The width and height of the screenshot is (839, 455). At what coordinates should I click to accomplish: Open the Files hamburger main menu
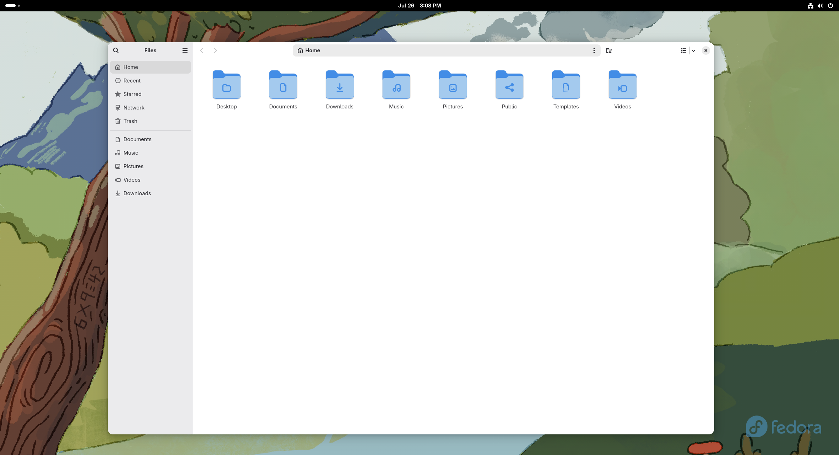185,50
